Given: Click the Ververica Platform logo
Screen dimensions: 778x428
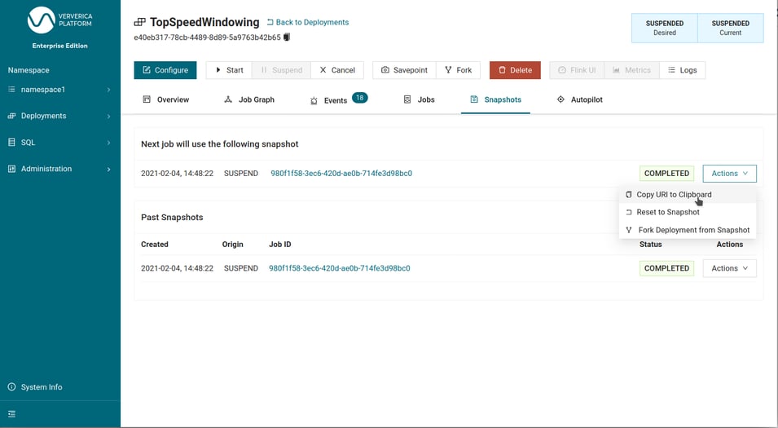Looking at the screenshot, I should [59, 20].
